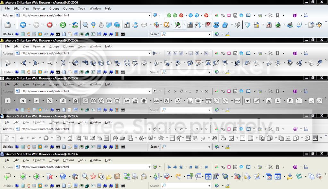328x189 pixels.
Task: Click red Stop icon in top window
Action: 50,25
